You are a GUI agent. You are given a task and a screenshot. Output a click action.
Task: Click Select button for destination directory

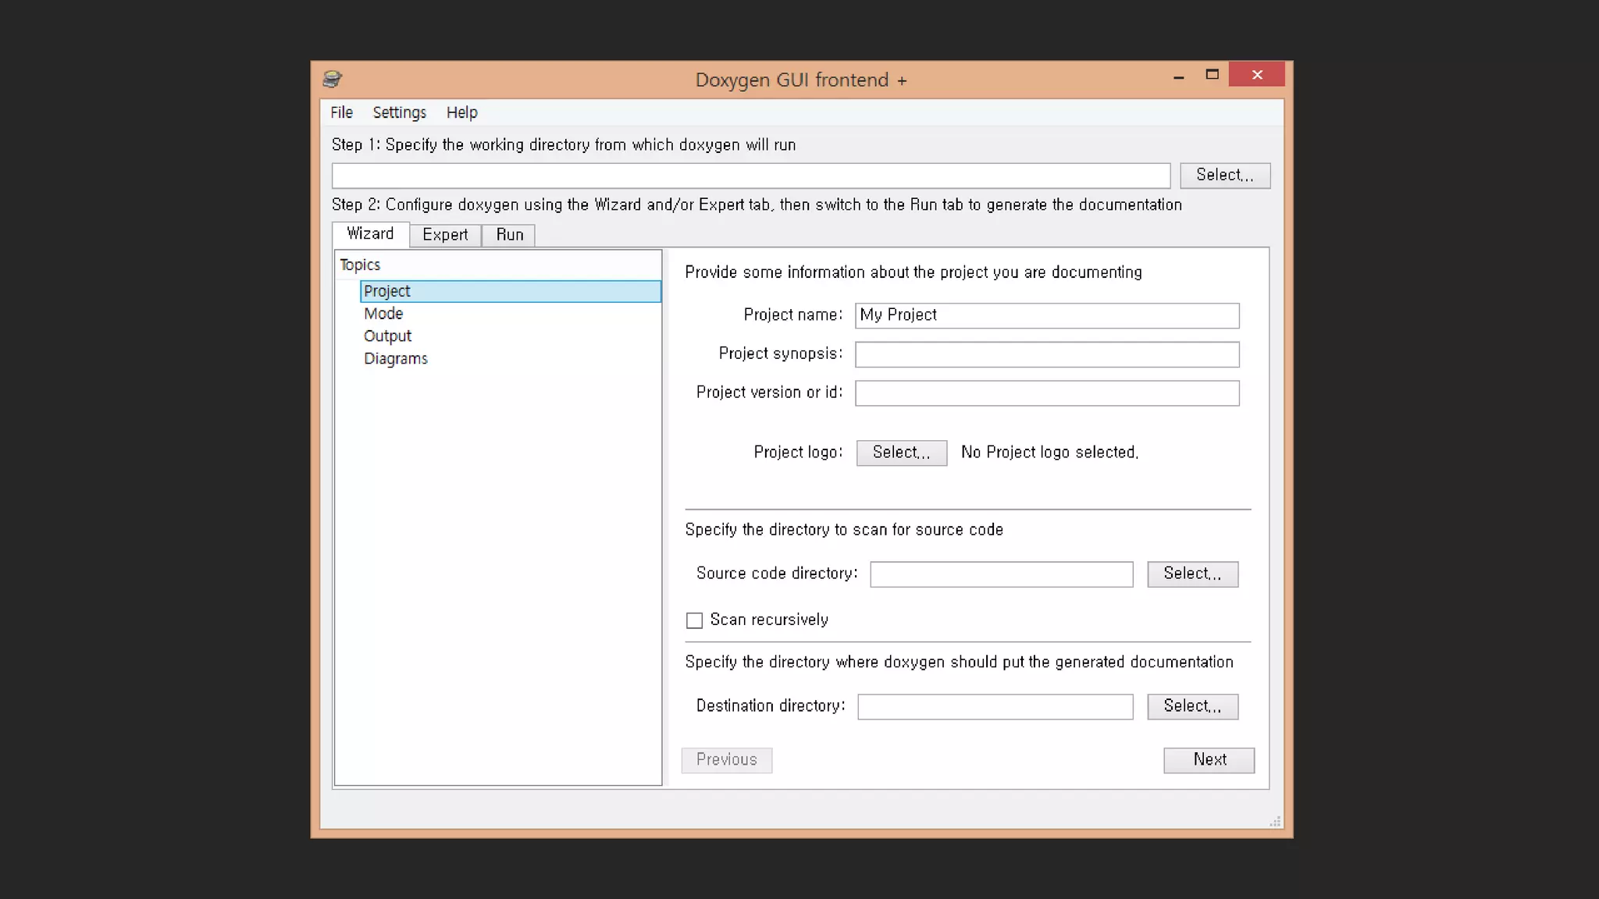(x=1192, y=706)
